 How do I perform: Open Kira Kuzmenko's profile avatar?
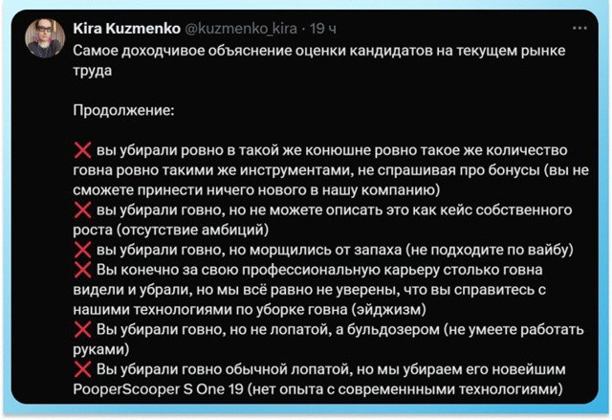coord(46,37)
